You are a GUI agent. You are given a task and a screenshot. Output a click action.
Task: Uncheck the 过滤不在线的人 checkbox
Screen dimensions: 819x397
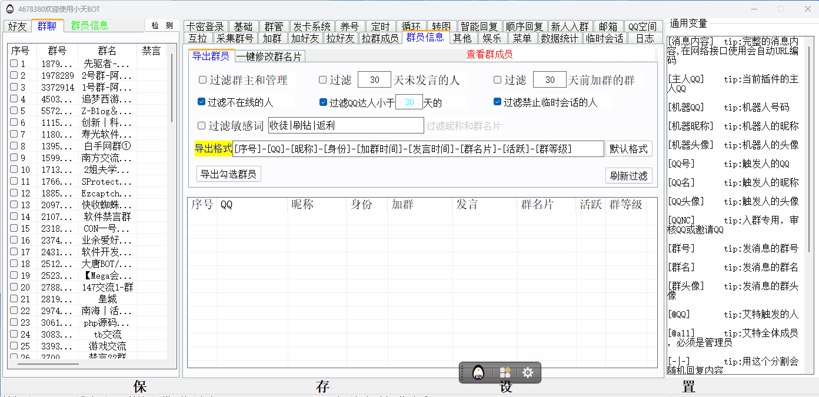[202, 102]
